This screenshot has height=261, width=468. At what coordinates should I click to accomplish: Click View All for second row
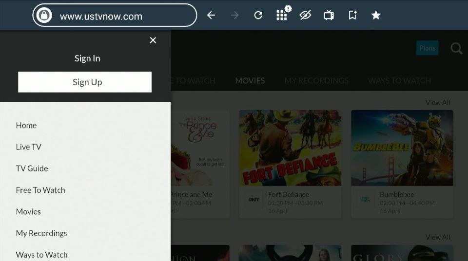(x=438, y=237)
